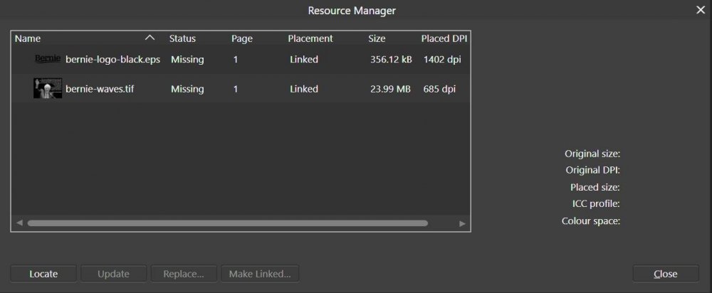Select the bernie-waves.tif file name

(100, 90)
